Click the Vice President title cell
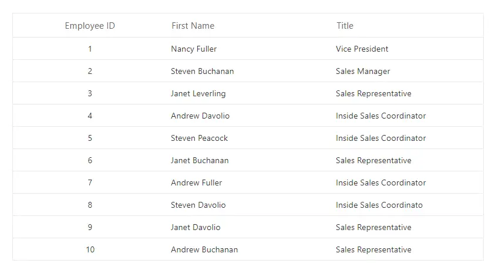Viewport: 495px width, 277px height. (x=362, y=49)
